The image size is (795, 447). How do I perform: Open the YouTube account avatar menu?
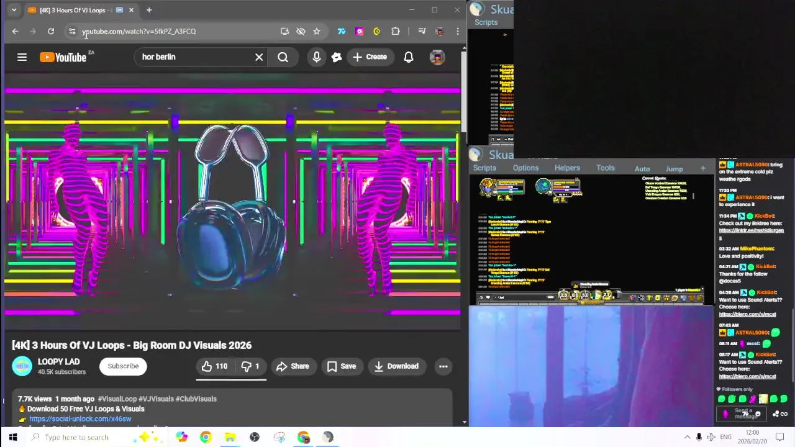coord(437,57)
